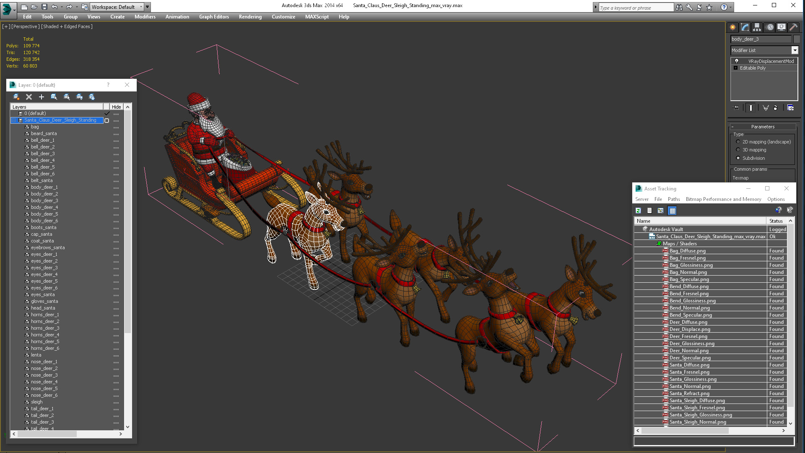Open the Motion command panel tab
Image resolution: width=805 pixels, height=453 pixels.
pyautogui.click(x=770, y=27)
